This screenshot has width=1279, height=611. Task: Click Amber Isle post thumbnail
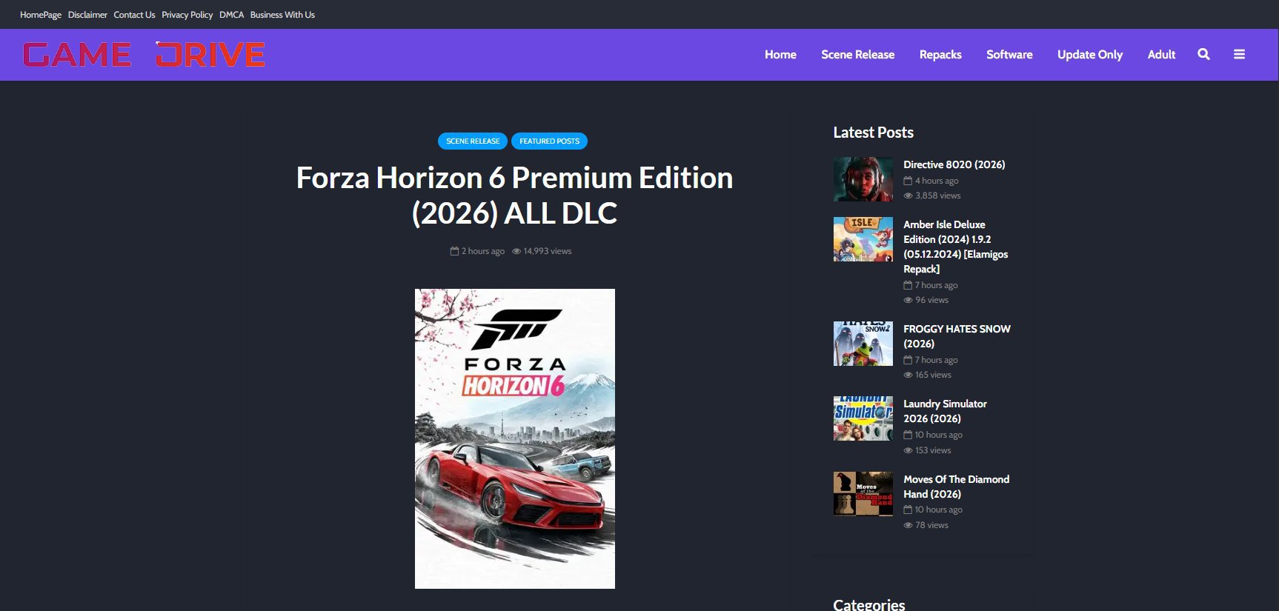tap(863, 239)
